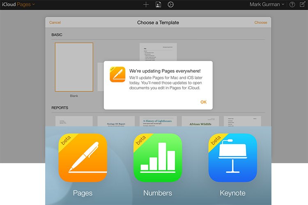Select the note-taking template thumbnail in Basic
Image resolution: width=308 pixels, height=205 pixels.
coord(158,52)
